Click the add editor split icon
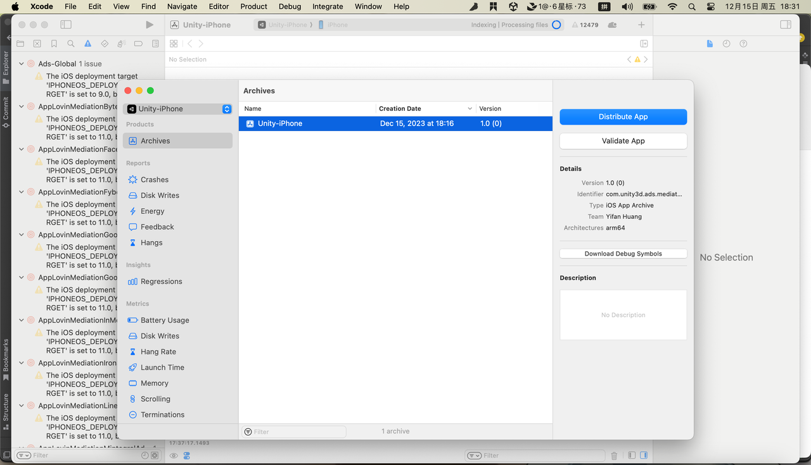Screen dimensions: 811x465 (x=644, y=44)
